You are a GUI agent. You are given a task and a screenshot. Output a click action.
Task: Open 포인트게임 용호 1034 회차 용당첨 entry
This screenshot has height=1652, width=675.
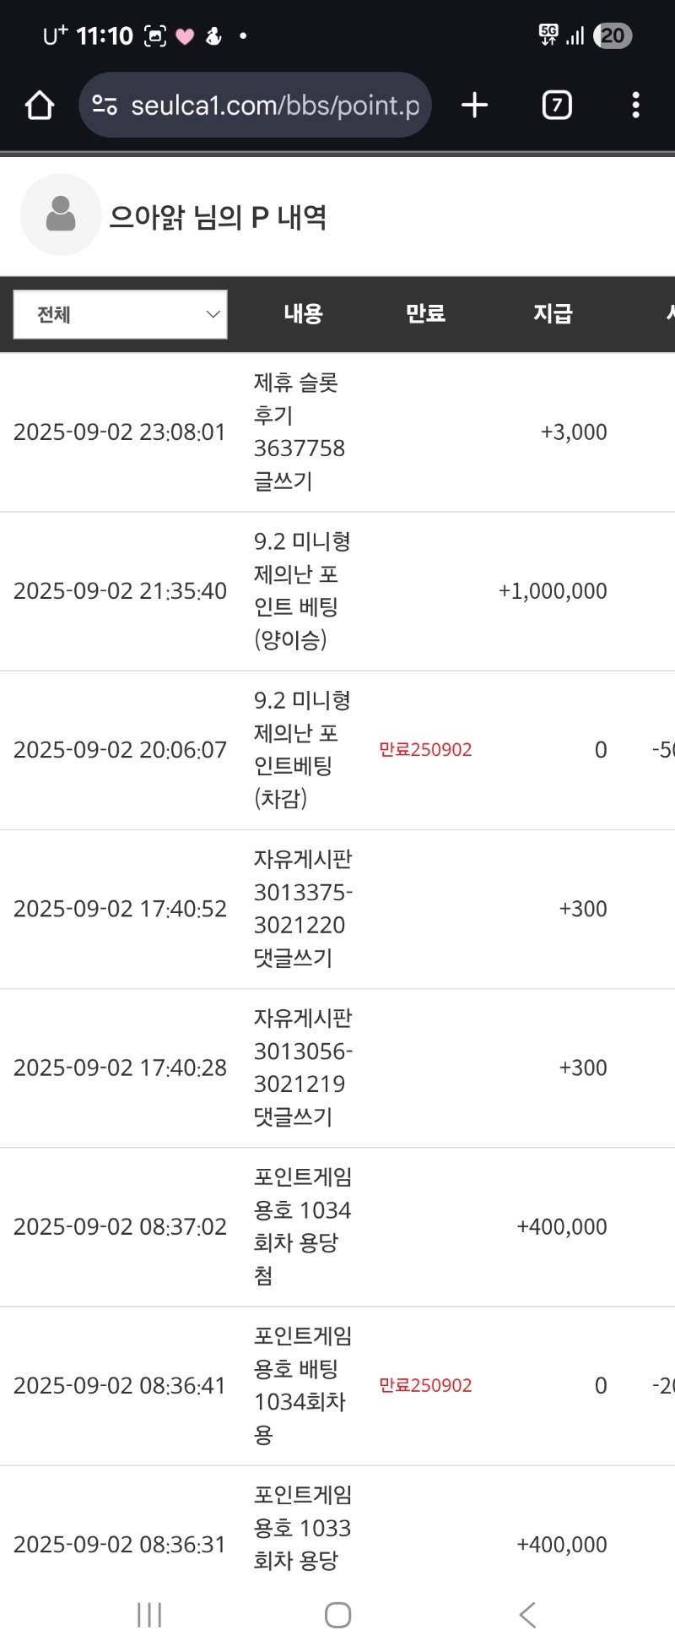pyautogui.click(x=303, y=1225)
